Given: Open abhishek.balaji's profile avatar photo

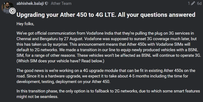Looking at the screenshot, I should [x=8, y=7].
